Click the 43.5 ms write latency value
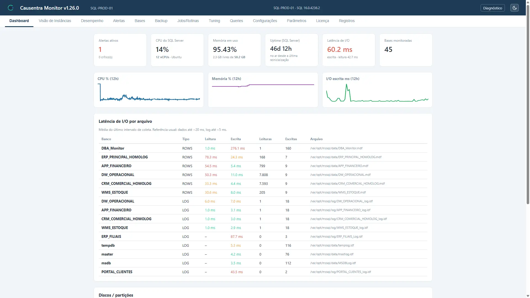530x298 pixels. (x=237, y=272)
